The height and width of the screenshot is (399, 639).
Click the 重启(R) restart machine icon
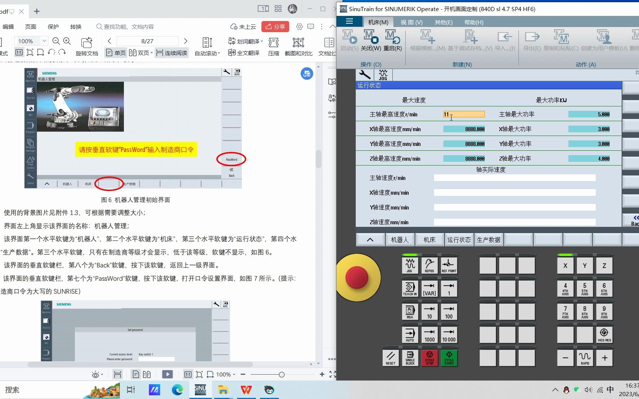pos(392,40)
